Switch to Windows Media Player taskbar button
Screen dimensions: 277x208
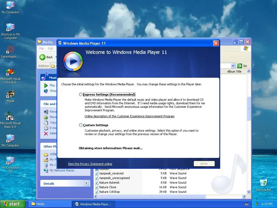point(94,204)
